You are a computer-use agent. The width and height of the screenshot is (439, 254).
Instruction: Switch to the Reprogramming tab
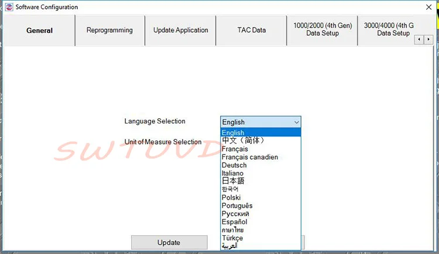click(110, 30)
